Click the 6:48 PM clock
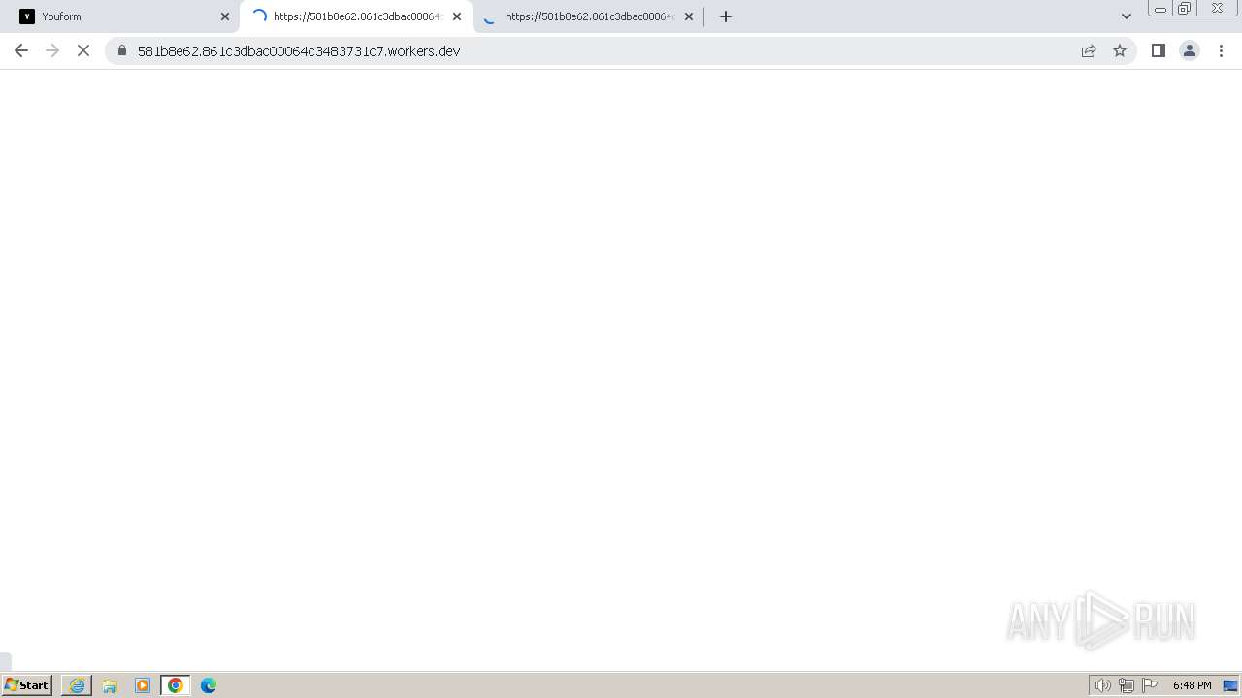Screen dimensions: 1242x698 tap(1192, 685)
